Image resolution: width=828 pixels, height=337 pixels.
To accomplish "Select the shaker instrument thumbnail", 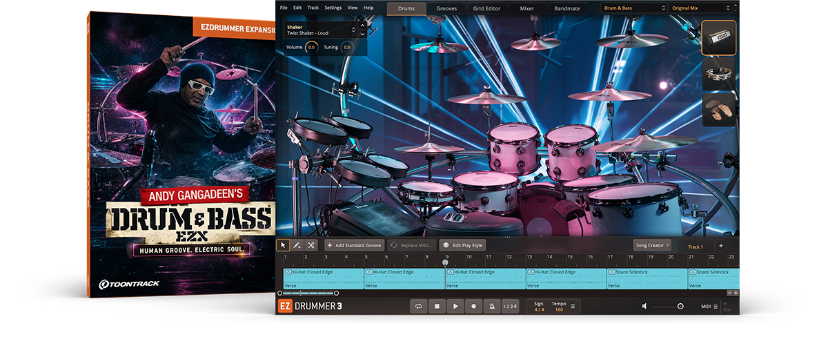I will point(719,38).
